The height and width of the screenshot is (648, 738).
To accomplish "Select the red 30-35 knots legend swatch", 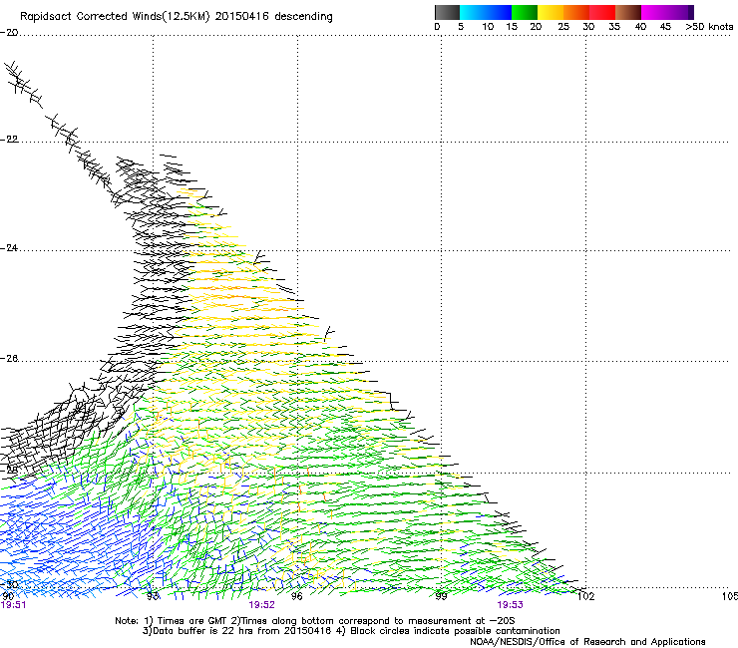I will click(x=602, y=12).
